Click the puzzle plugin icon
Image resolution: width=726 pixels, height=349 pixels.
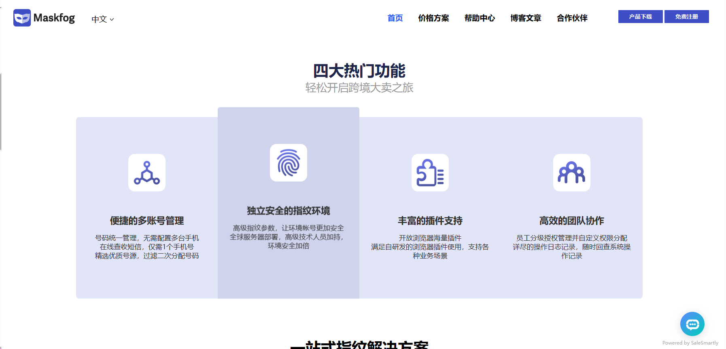pos(430,172)
